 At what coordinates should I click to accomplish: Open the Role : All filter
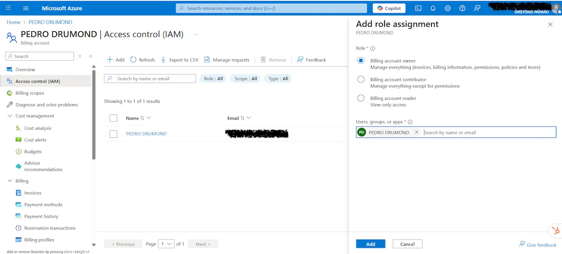(214, 78)
